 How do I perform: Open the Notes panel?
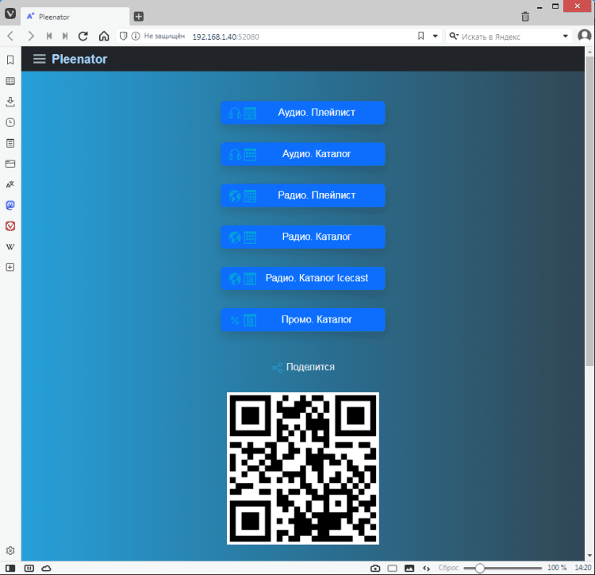(10, 143)
